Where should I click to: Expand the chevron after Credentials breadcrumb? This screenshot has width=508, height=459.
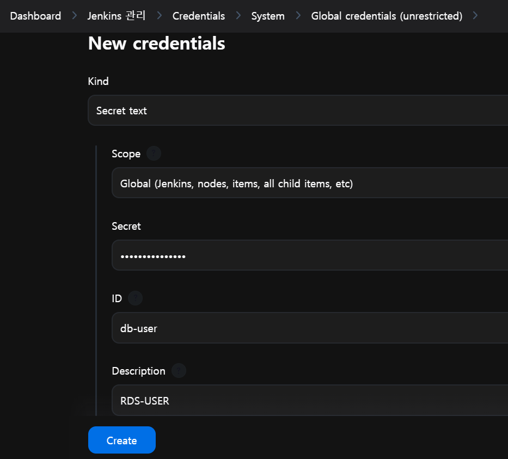tap(238, 16)
